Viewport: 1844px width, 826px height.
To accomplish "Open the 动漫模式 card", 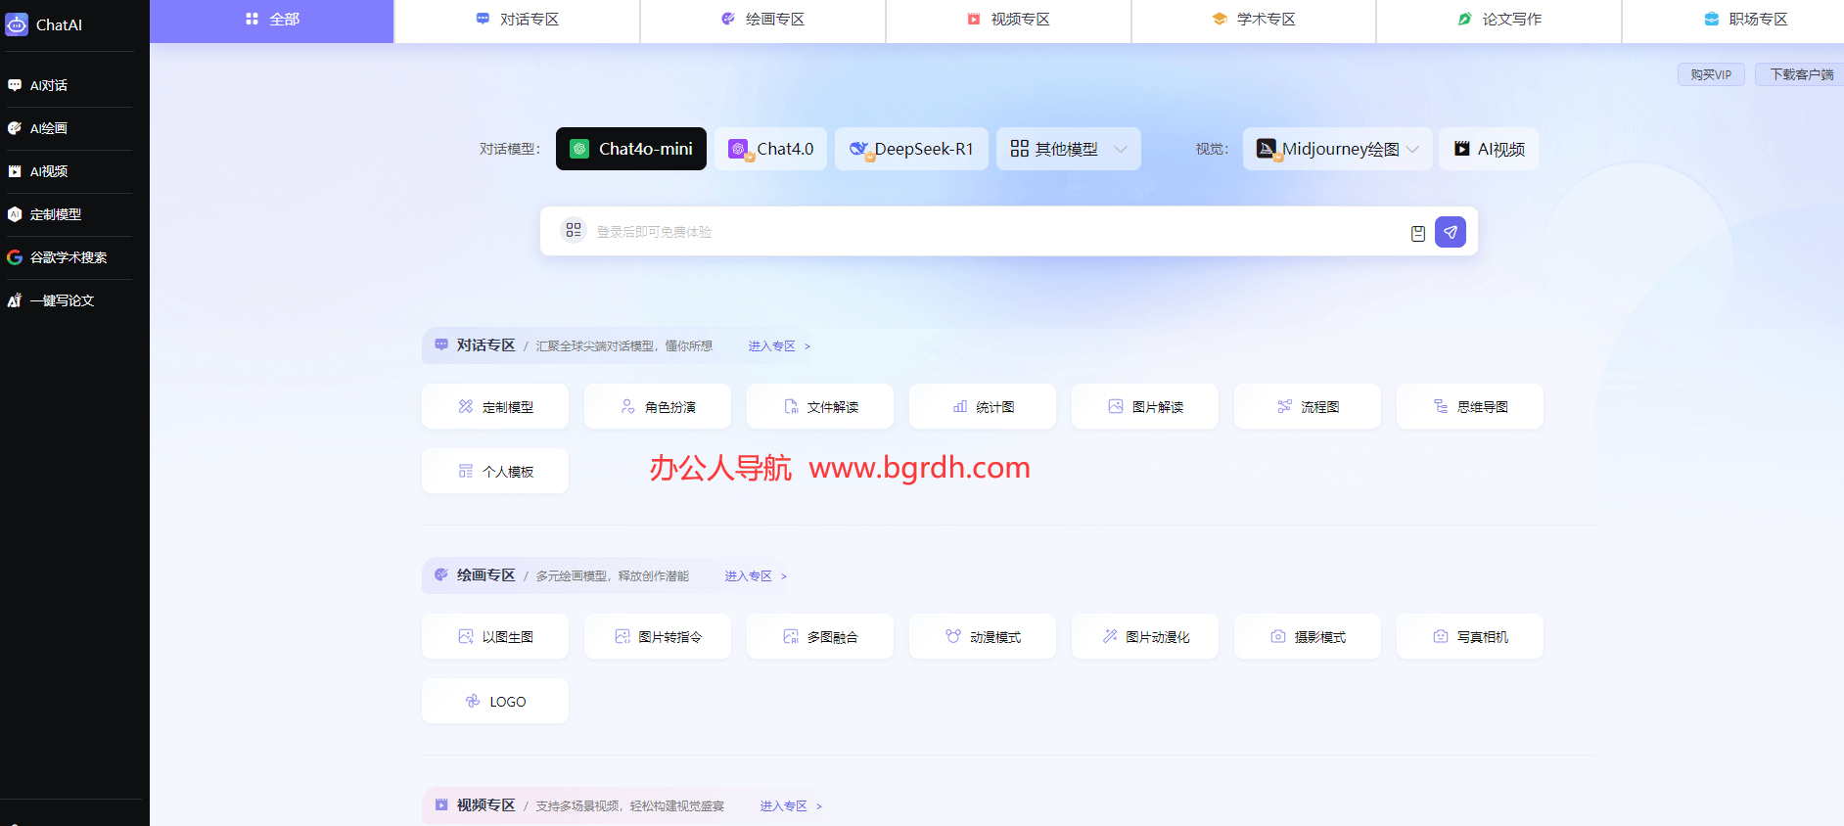I will pyautogui.click(x=983, y=636).
